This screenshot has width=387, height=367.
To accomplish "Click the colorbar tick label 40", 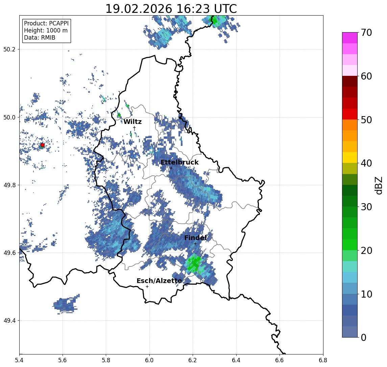I will (x=366, y=163).
